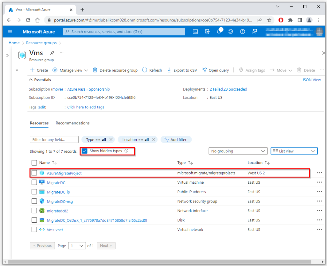The image size is (327, 266).
Task: Click the MigrateDC-ip public IP icon
Action: [x=42, y=192]
